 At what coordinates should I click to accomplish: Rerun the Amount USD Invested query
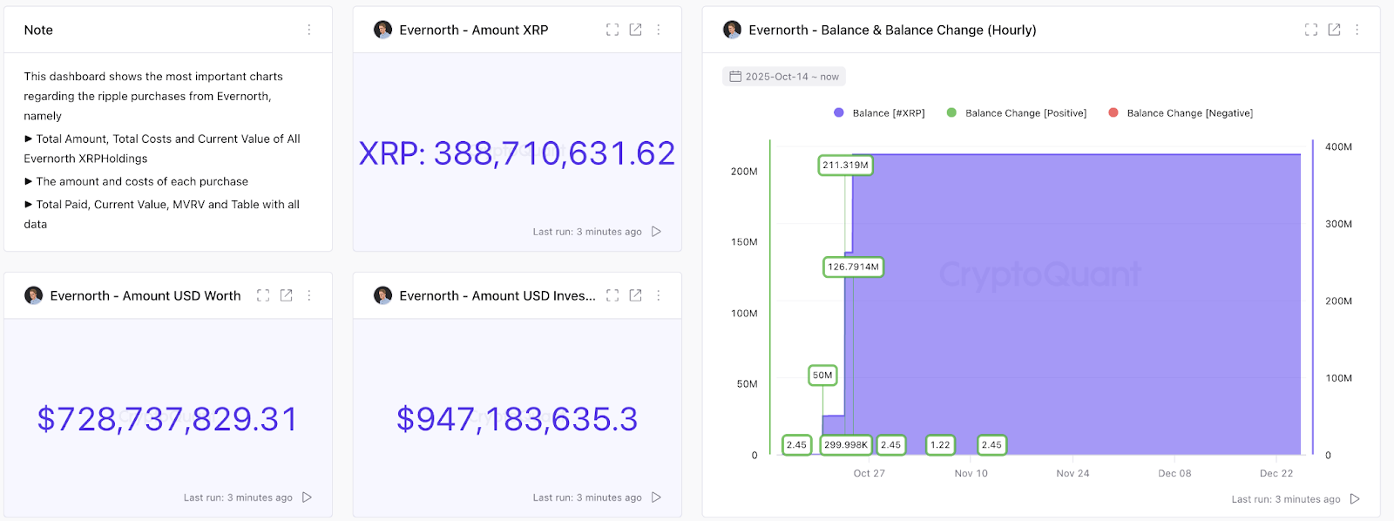pyautogui.click(x=656, y=497)
